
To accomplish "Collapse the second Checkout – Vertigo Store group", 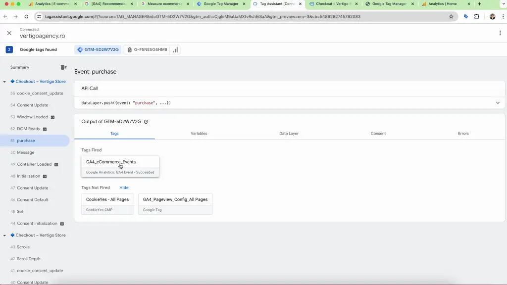I will tap(4, 236).
